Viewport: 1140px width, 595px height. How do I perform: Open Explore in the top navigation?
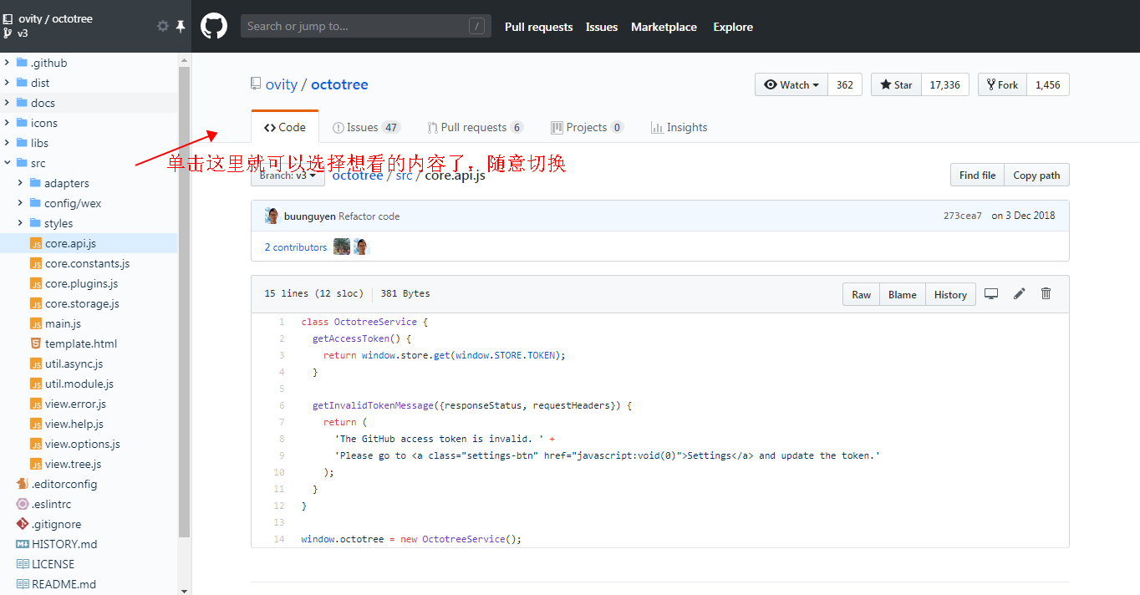733,27
